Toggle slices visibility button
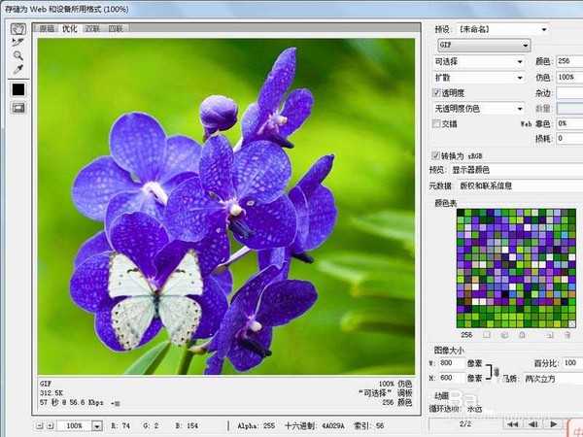Image resolution: width=583 pixels, height=437 pixels. coord(17,108)
